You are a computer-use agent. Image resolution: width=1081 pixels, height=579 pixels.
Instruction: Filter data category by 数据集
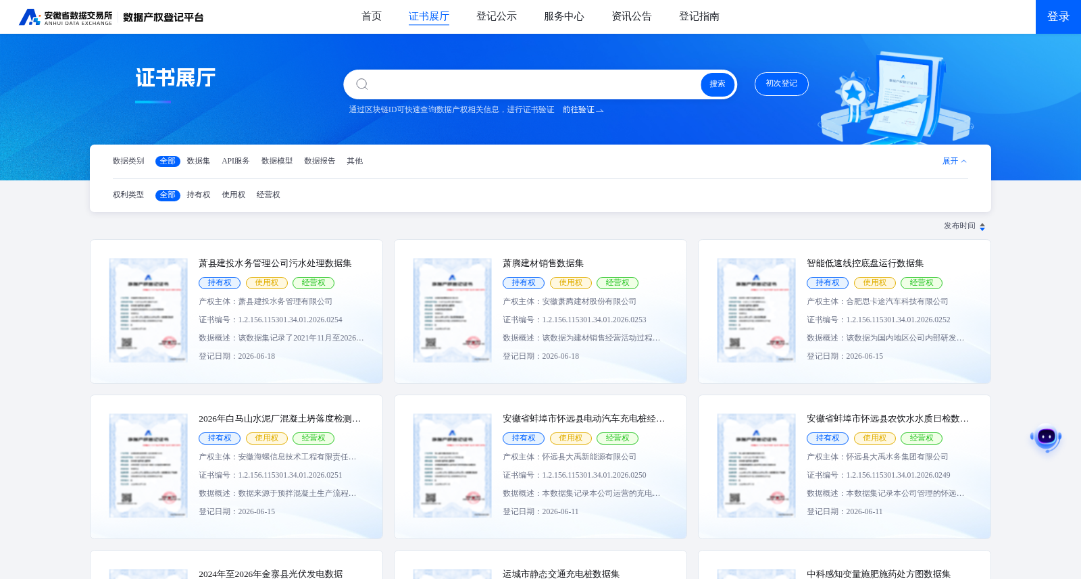199,161
